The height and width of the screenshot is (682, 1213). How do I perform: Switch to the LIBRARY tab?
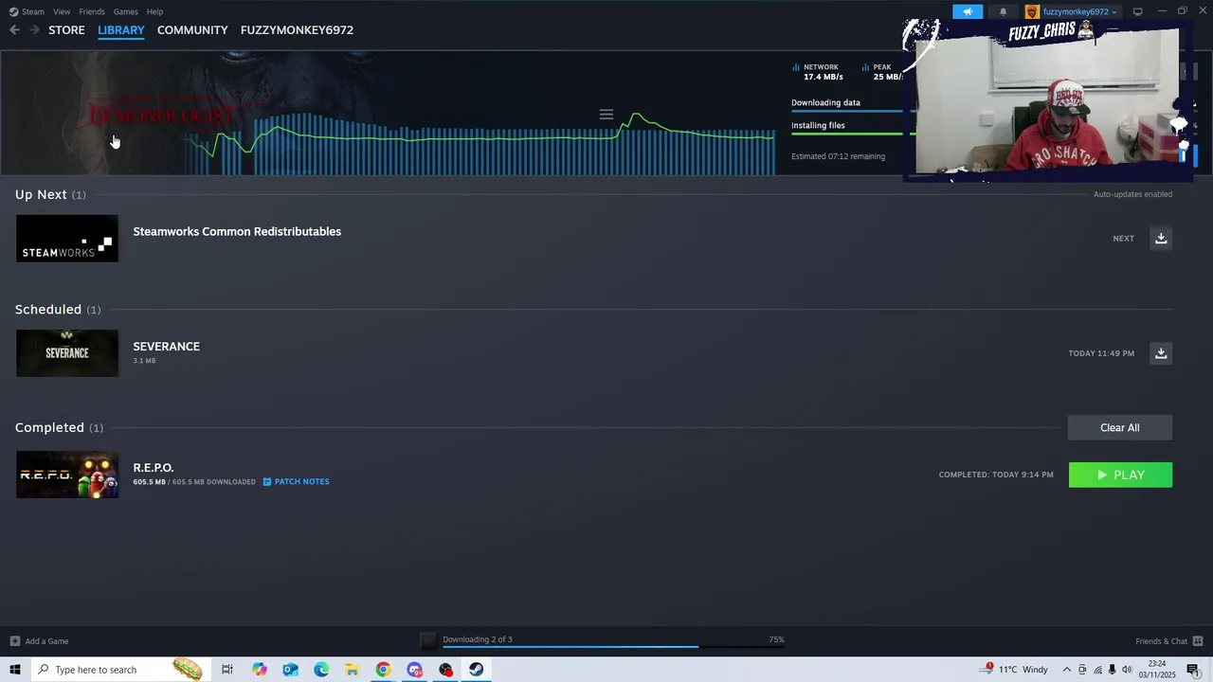[x=121, y=30]
